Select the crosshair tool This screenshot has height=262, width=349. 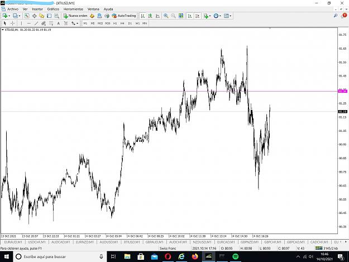click(13, 23)
